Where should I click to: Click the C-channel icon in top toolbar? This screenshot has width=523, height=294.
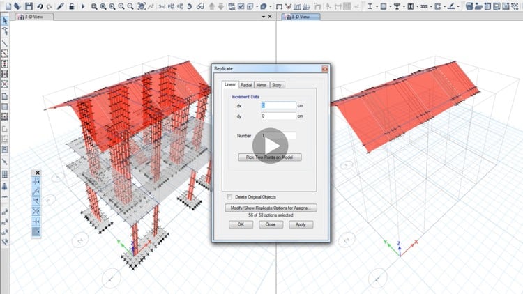[438, 6]
